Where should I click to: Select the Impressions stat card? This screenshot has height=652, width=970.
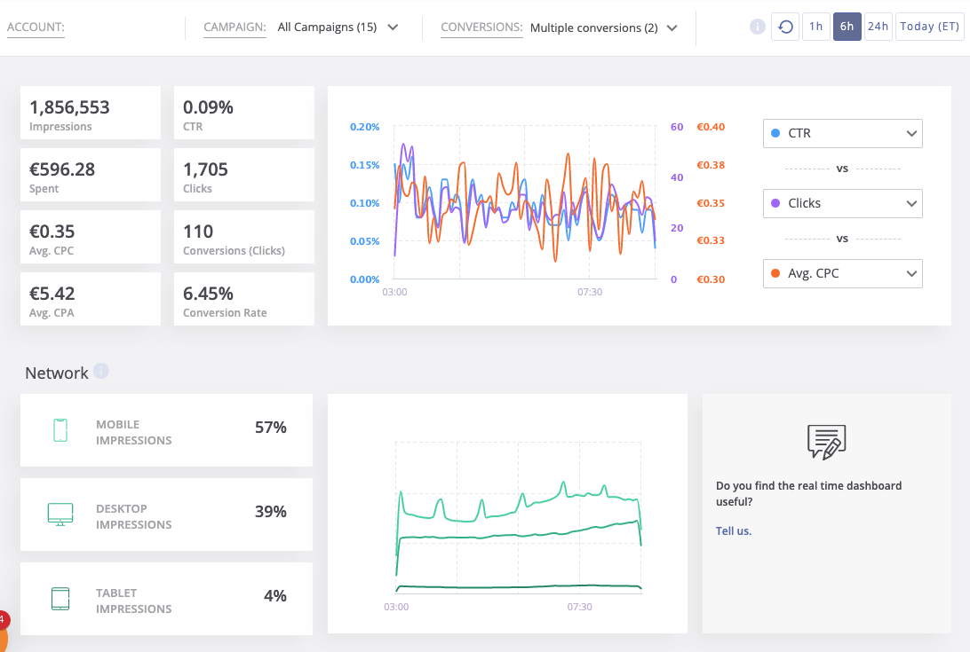point(91,114)
